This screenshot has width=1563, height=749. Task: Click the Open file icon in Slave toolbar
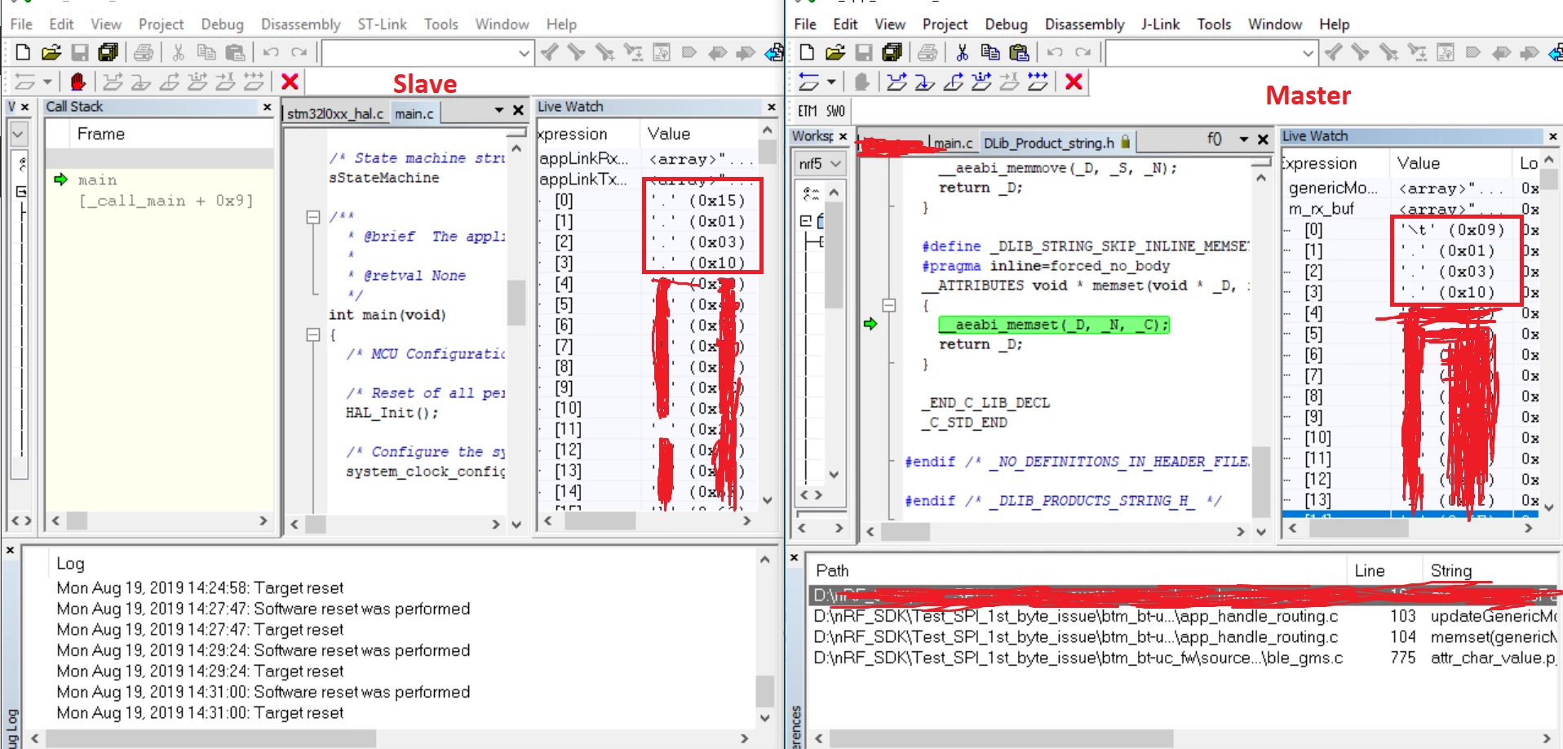tap(51, 53)
